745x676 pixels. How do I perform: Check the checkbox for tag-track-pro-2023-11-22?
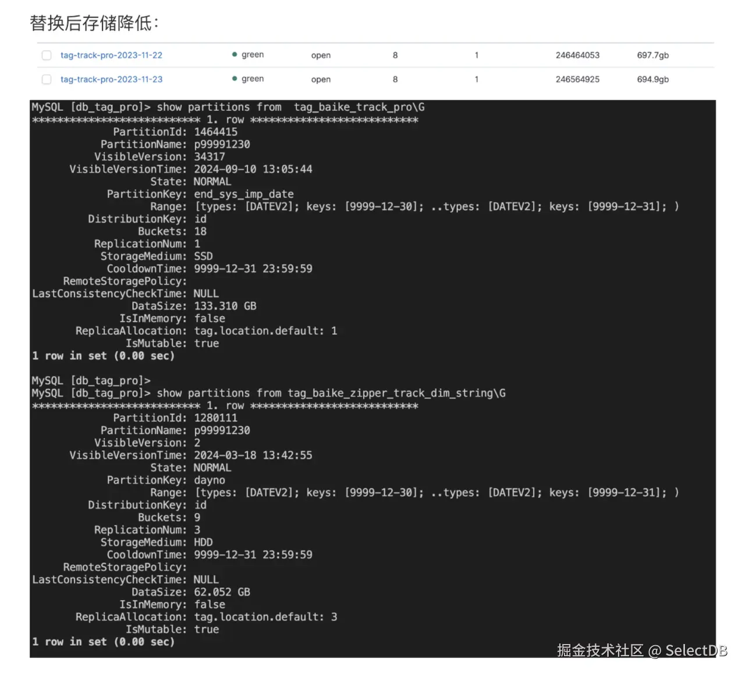pyautogui.click(x=47, y=55)
